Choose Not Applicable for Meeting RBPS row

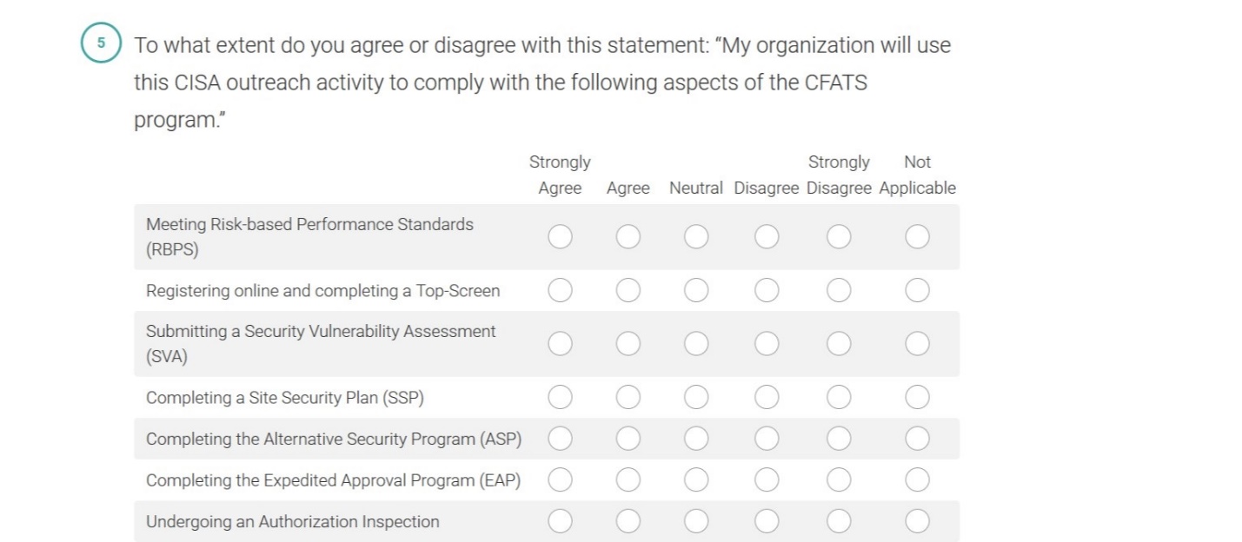pyautogui.click(x=917, y=236)
